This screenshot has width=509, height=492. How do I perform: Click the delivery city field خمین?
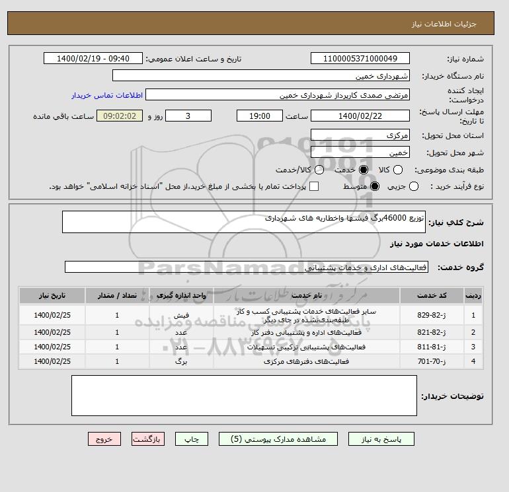(360, 152)
